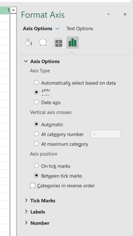Image resolution: width=133 pixels, height=236 pixels.
Task: Open the Fill & Line paint bucket tab
Action: pyautogui.click(x=28, y=42)
